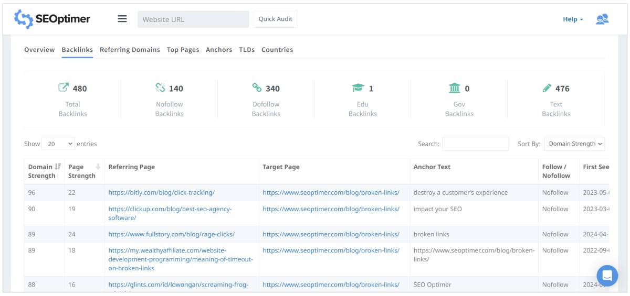Click the Nofollow Backlinks broken-chain icon
The image size is (630, 296).
[x=160, y=88]
